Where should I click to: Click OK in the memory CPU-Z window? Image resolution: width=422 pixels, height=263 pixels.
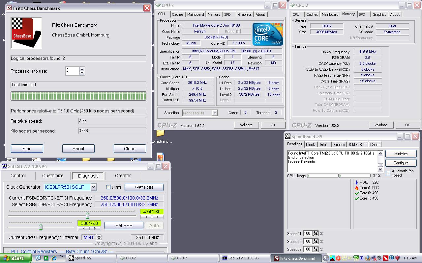click(x=407, y=125)
